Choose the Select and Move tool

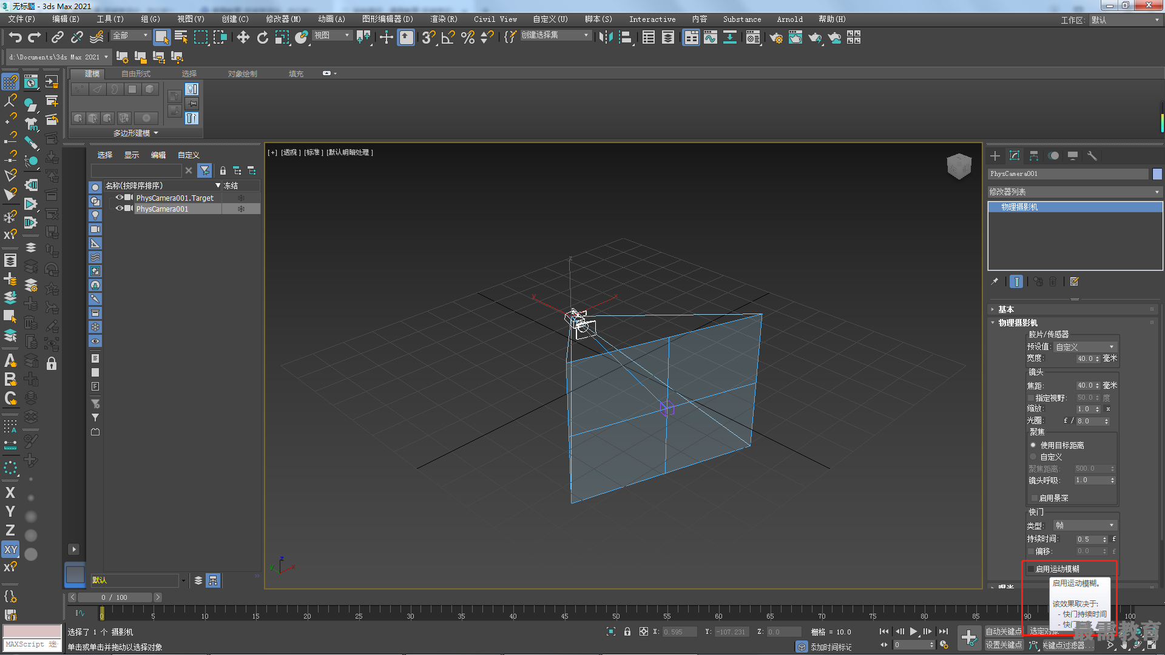(243, 38)
